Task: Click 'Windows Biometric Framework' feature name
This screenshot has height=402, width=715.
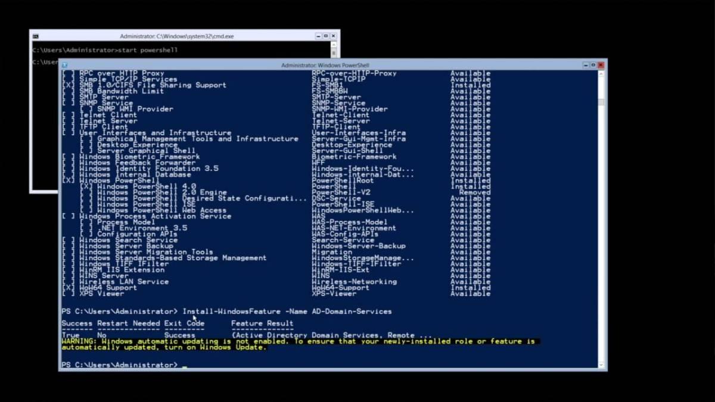Action: (x=139, y=157)
